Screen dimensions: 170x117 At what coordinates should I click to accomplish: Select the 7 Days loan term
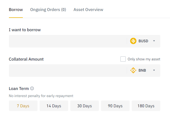23,106
